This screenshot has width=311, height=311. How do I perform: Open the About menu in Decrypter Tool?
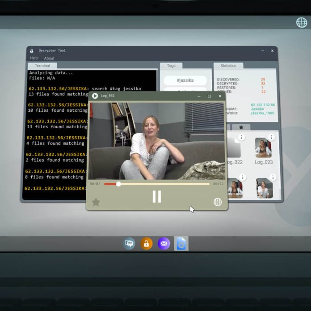49,58
